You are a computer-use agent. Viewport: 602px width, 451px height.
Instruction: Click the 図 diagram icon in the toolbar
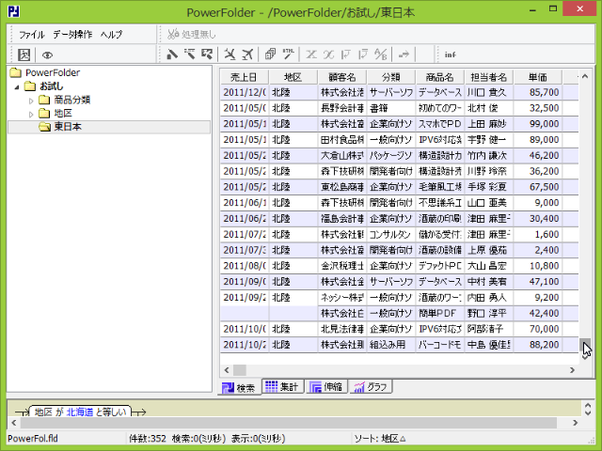[x=24, y=54]
